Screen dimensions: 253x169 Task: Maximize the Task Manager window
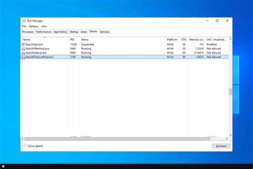pyautogui.click(x=217, y=21)
